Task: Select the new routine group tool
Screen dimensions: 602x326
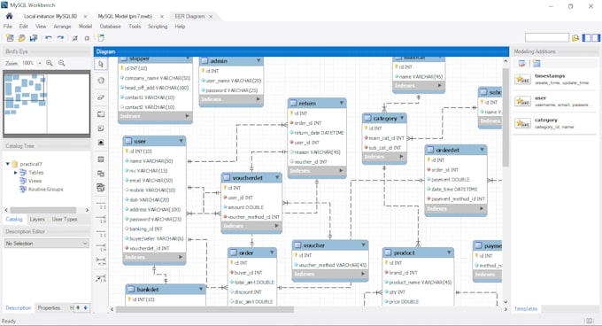Action: [101, 188]
